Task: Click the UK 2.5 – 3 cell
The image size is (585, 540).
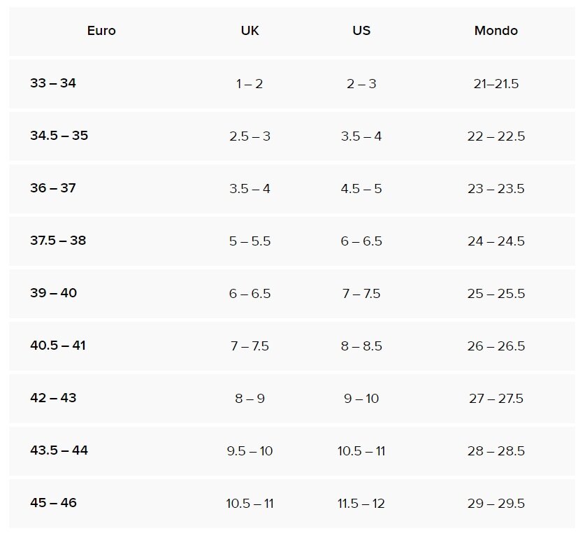Action: (250, 136)
